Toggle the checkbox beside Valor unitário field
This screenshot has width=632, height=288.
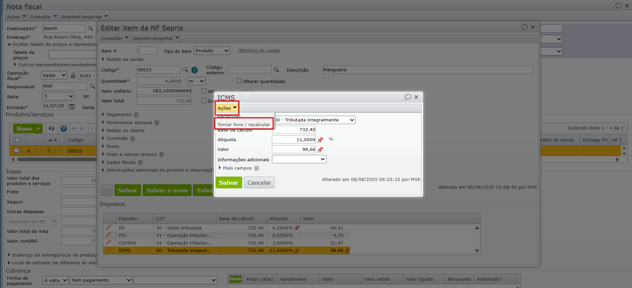pos(204,91)
